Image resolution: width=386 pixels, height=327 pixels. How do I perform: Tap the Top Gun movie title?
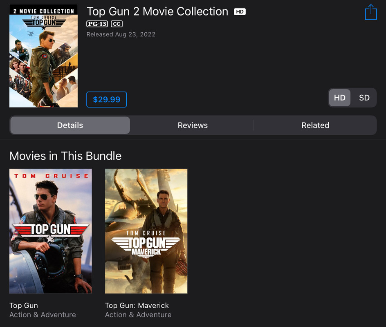[x=24, y=305]
